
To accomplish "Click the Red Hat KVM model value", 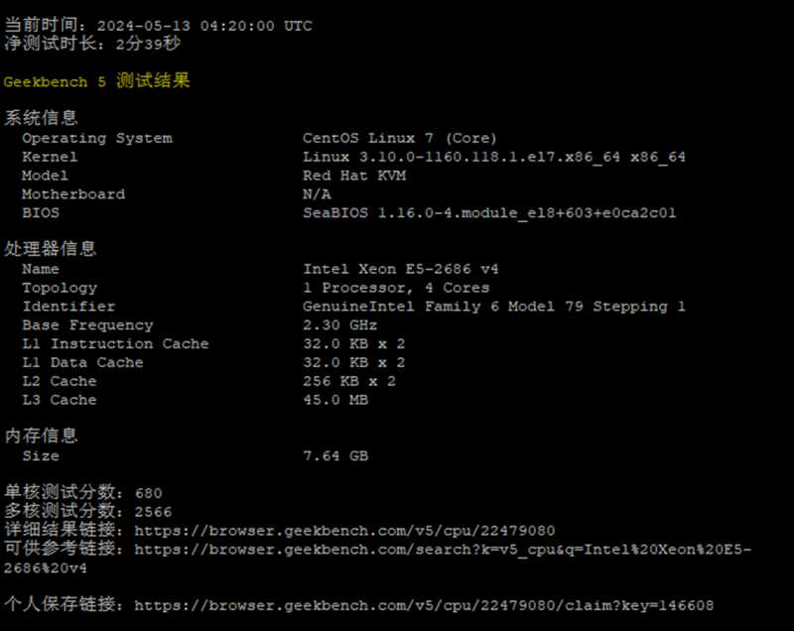I will pyautogui.click(x=354, y=176).
